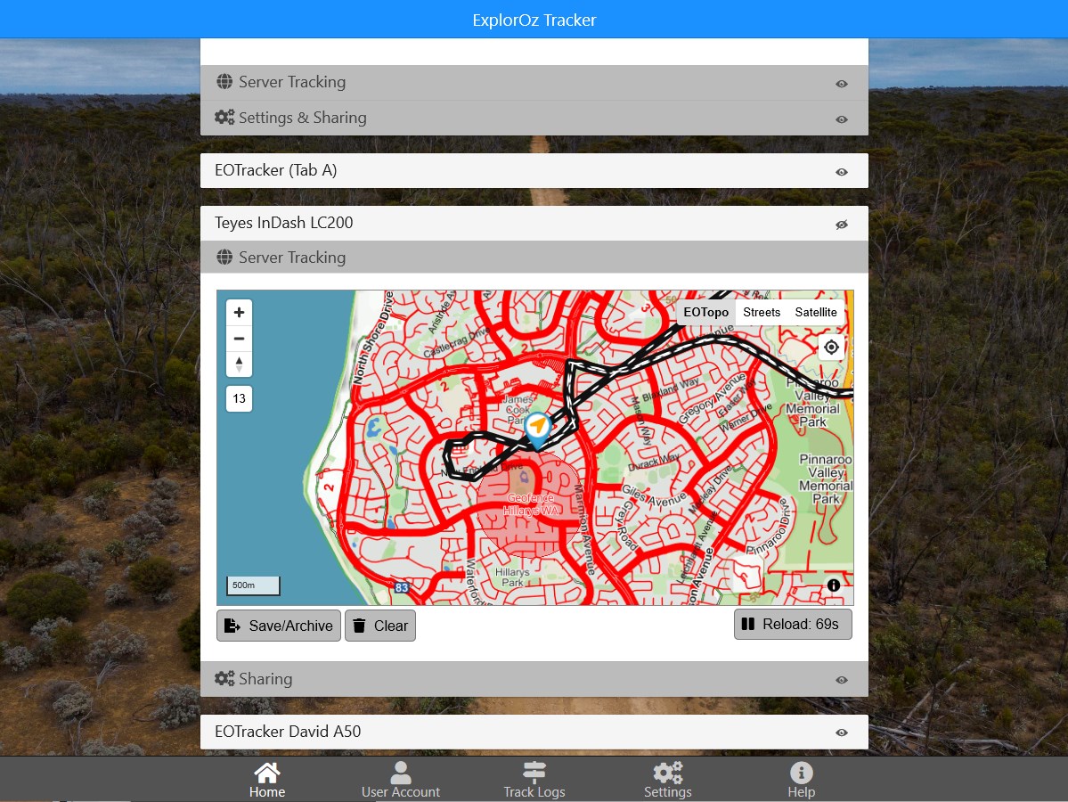Toggle eye icon for EOTracker David A50
The height and width of the screenshot is (802, 1068).
842,732
